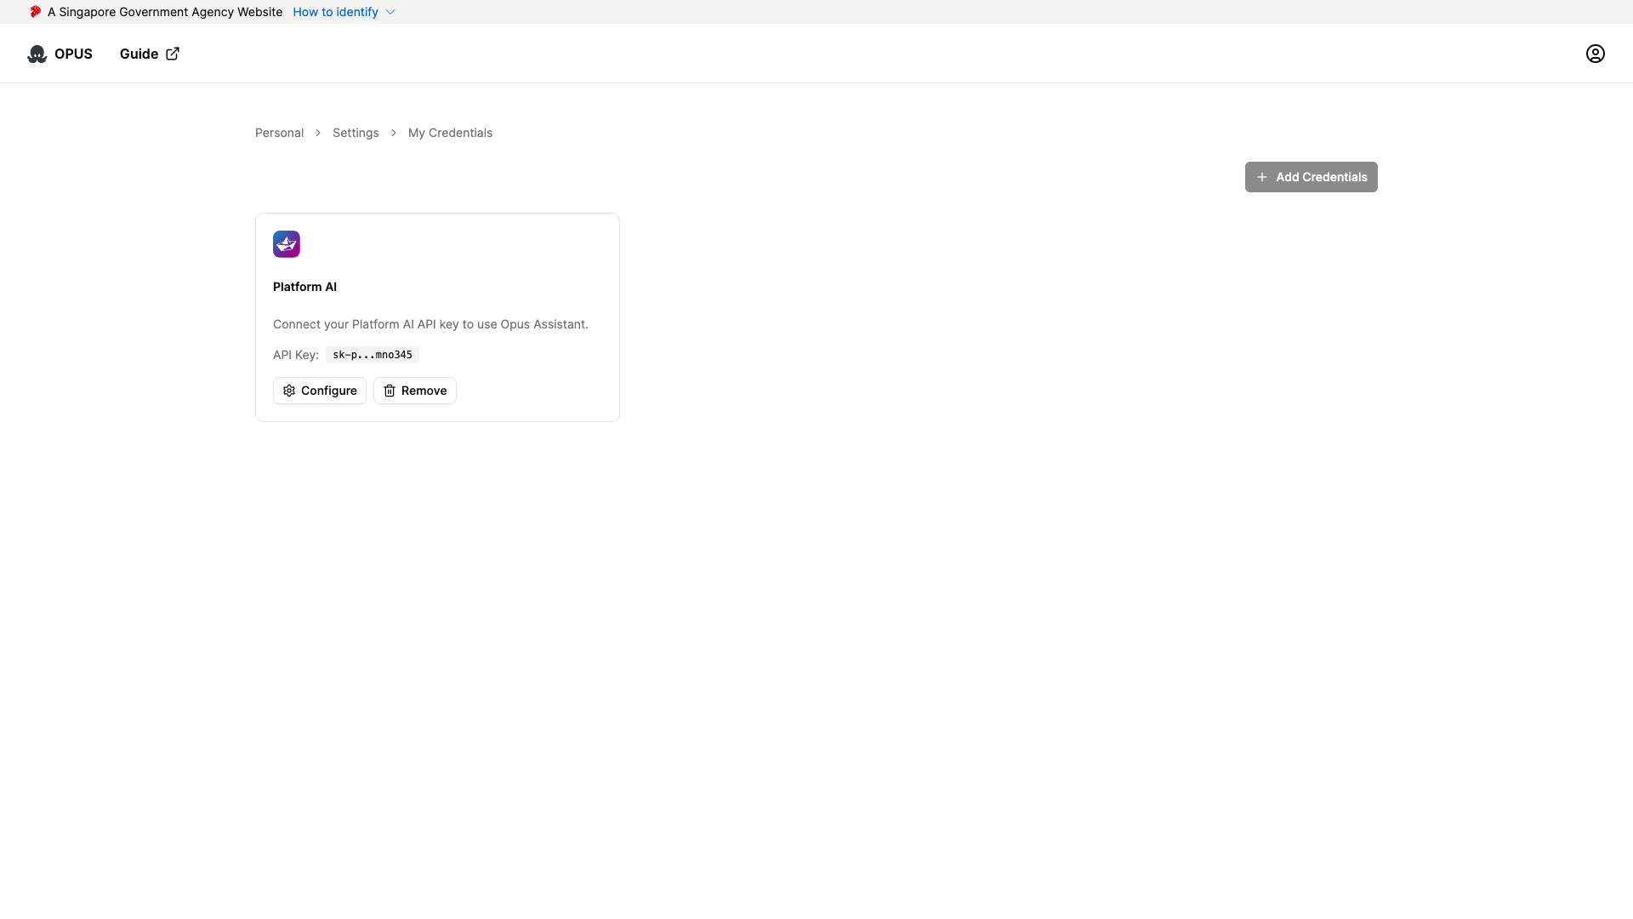Viewport: 1633px width, 919px height.
Task: Click the Add Credentials button
Action: click(x=1311, y=177)
